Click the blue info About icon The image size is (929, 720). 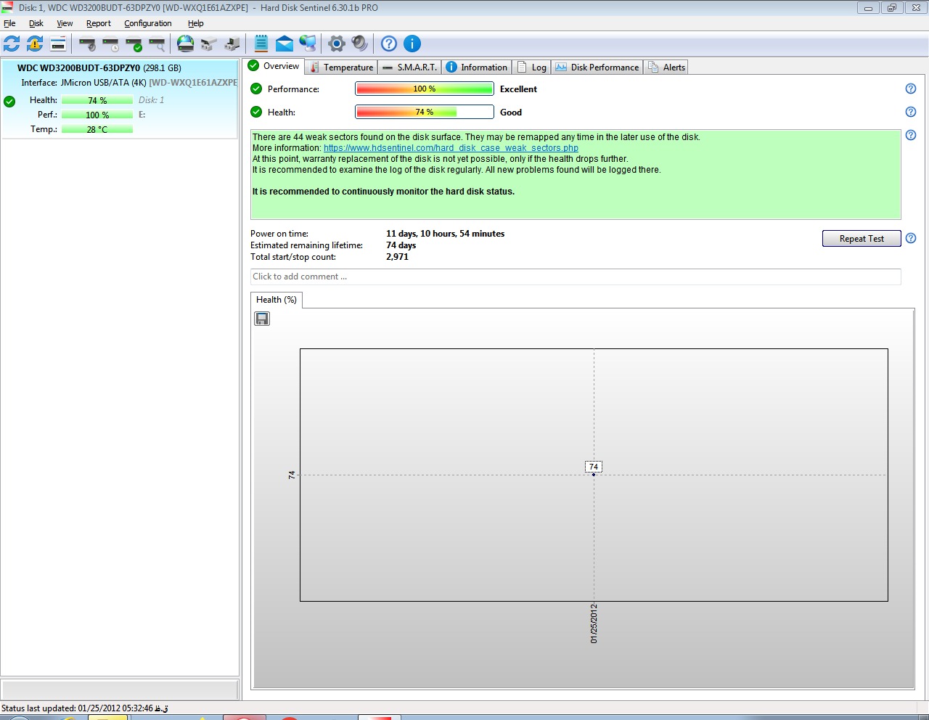click(412, 44)
